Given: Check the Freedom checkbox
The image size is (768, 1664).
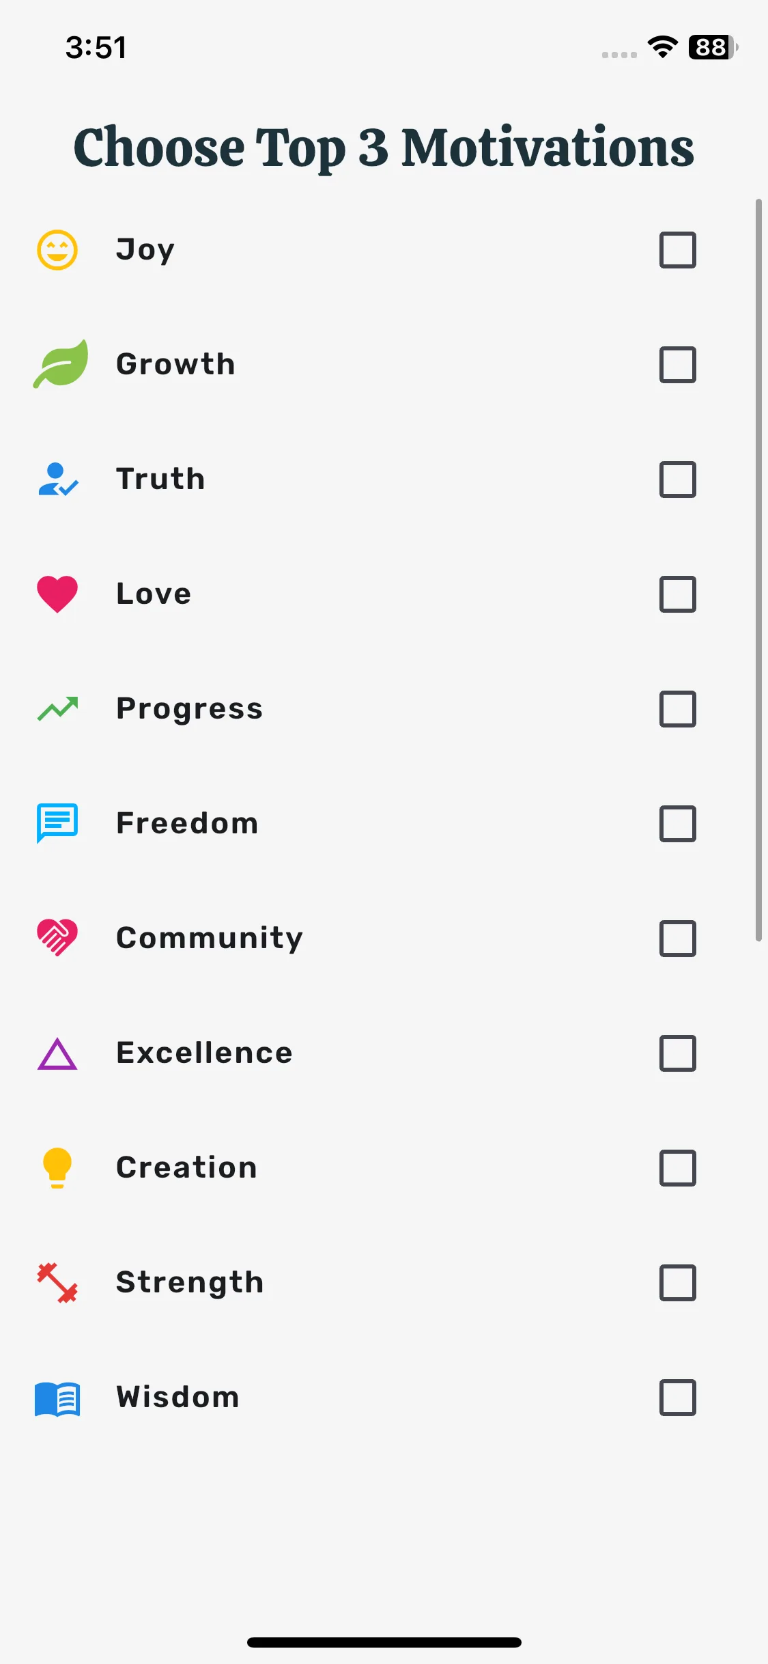Looking at the screenshot, I should tap(678, 824).
